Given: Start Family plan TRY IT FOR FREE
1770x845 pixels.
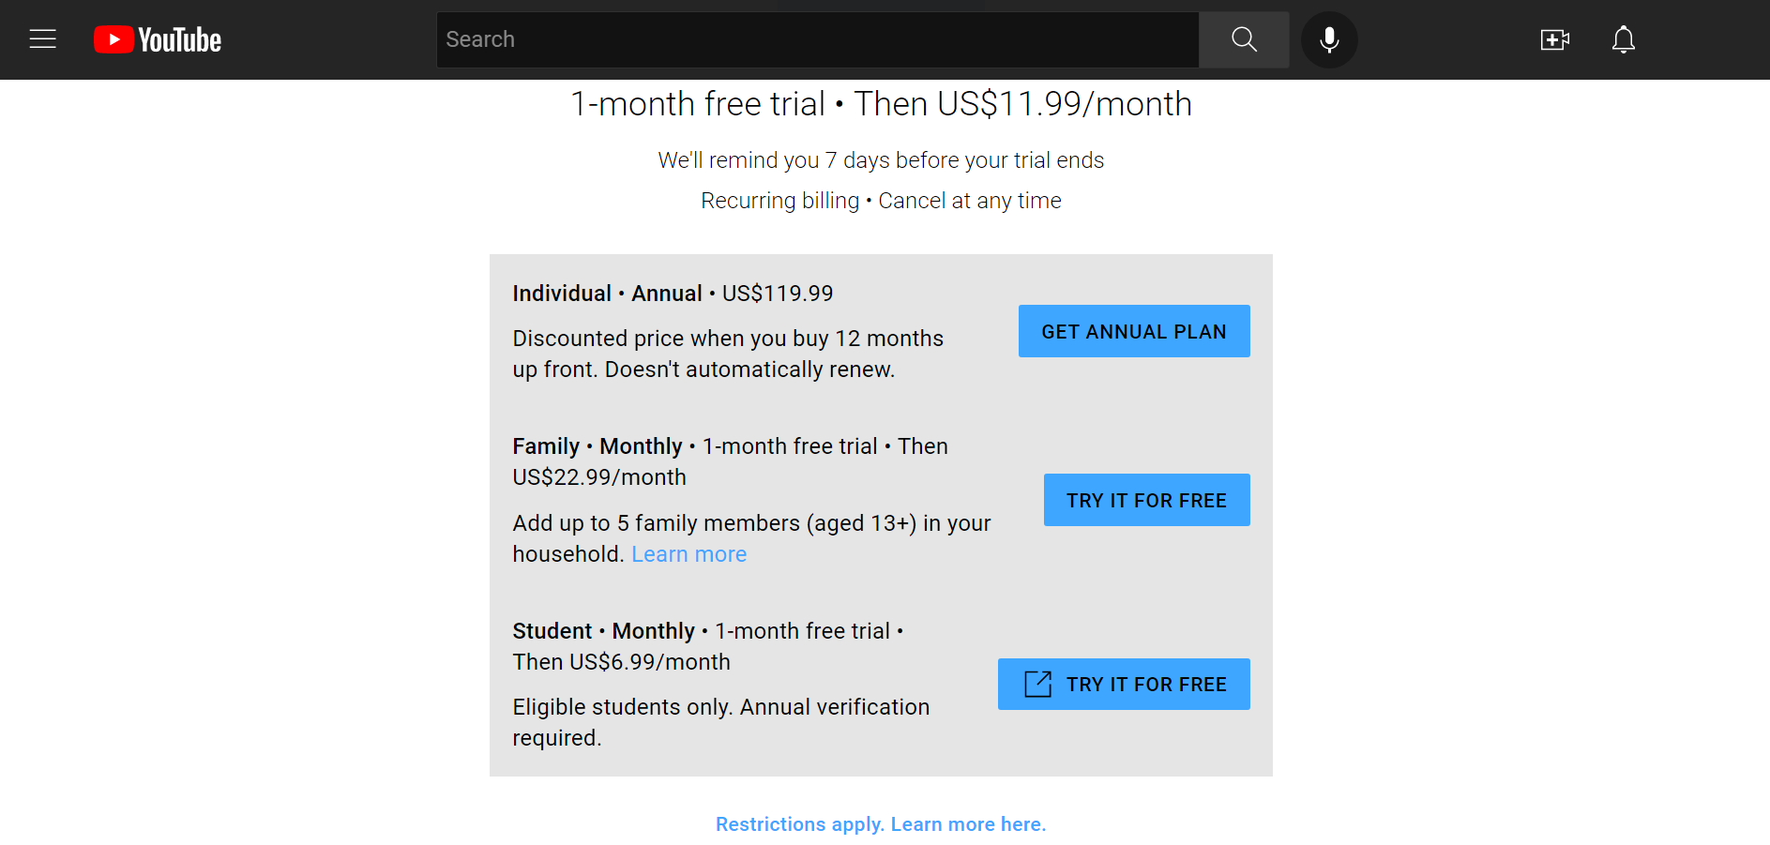Looking at the screenshot, I should click(1146, 500).
